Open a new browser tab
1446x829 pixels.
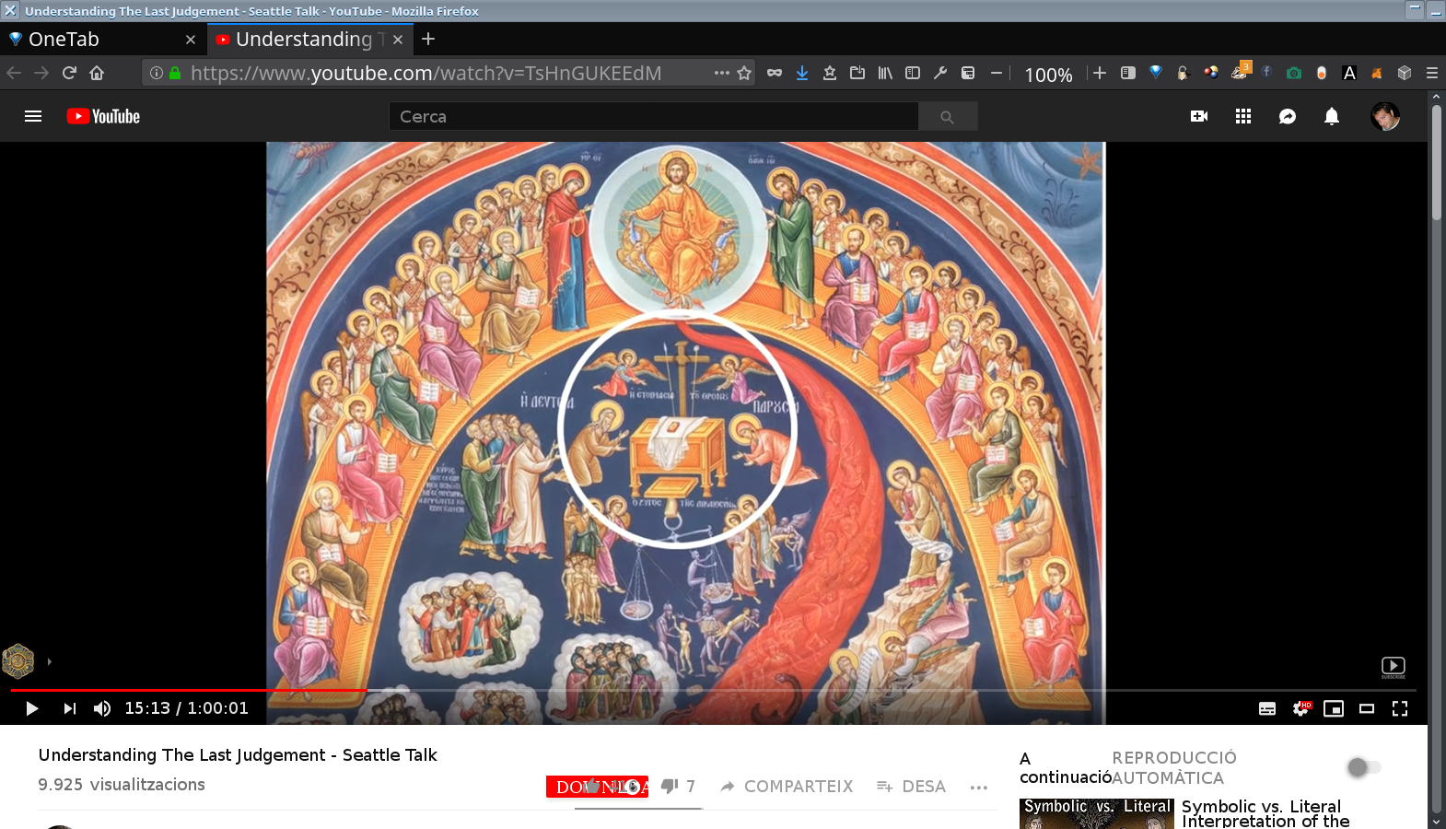[428, 39]
